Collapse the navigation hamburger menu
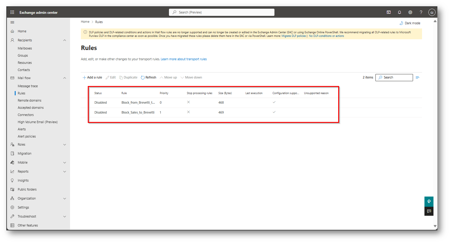The height and width of the screenshot is (243, 450). pyautogui.click(x=12, y=22)
